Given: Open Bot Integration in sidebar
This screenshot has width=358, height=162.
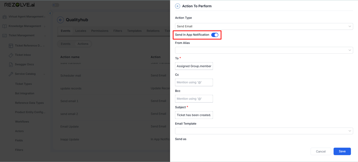Looking at the screenshot, I should [25, 93].
